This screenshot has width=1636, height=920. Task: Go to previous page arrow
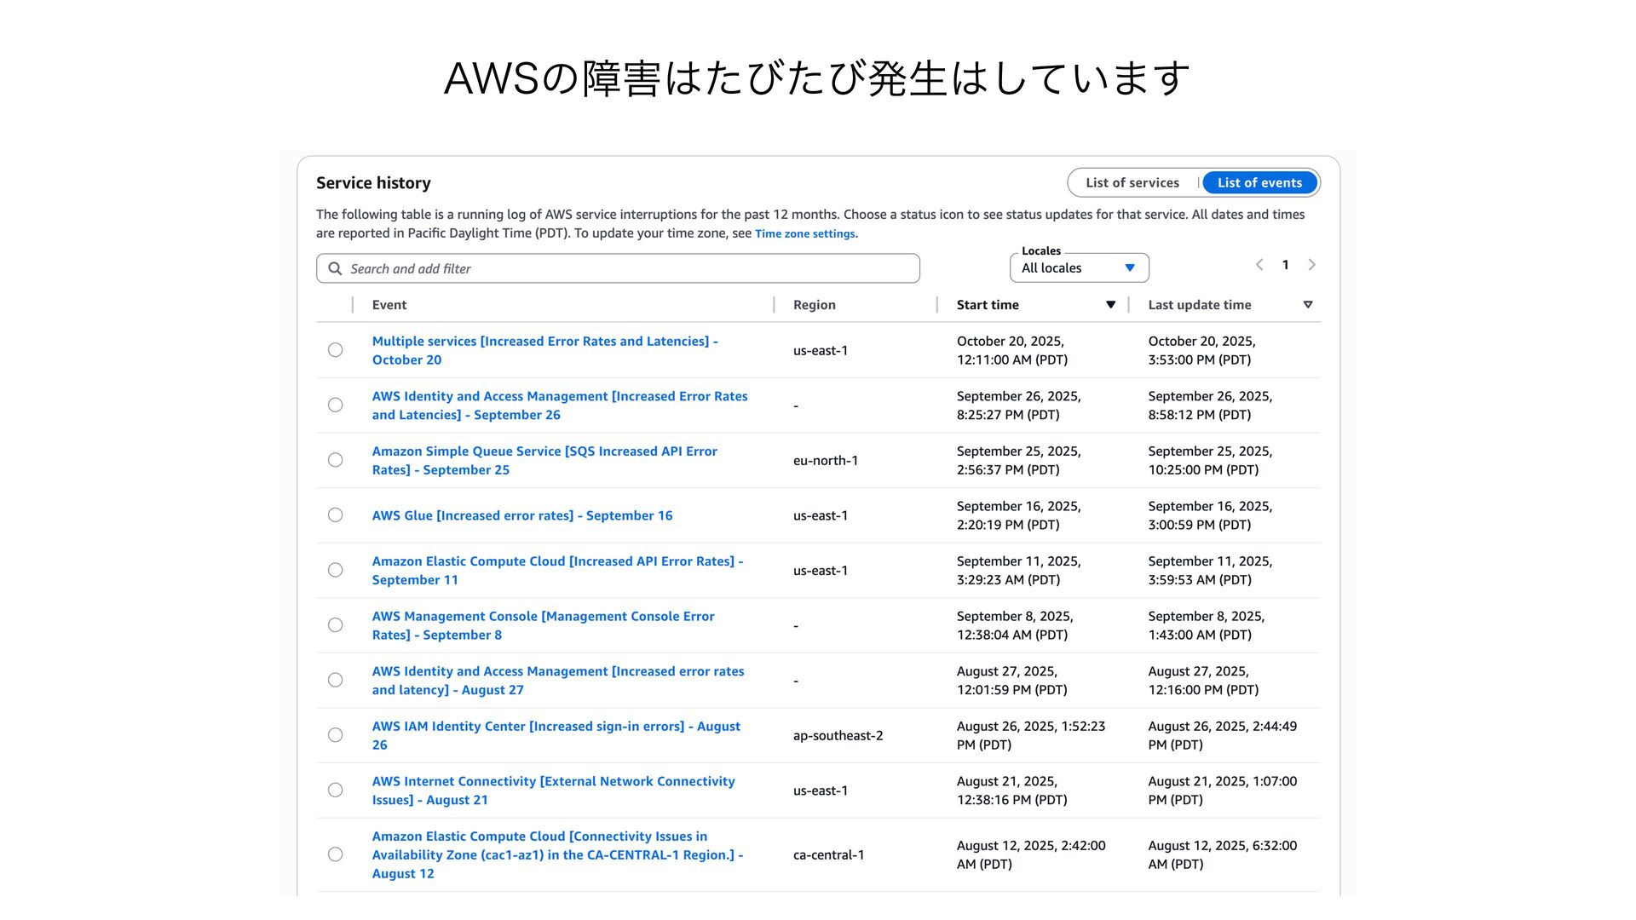(1259, 265)
